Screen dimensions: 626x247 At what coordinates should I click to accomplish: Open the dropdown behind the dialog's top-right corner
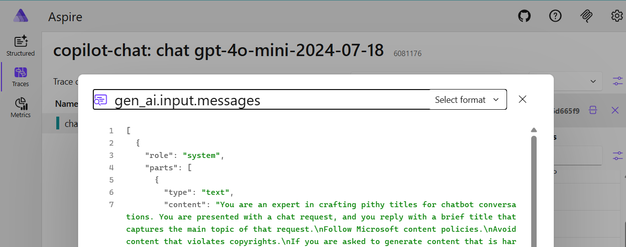click(593, 81)
